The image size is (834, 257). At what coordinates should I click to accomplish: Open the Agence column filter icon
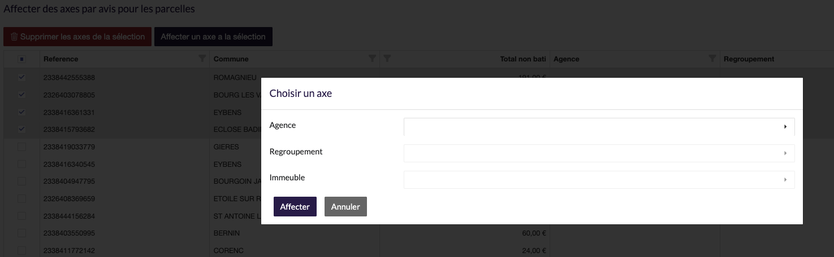pos(712,59)
